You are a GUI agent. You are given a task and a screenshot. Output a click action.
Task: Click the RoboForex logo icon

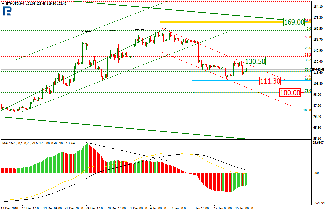tap(6, 11)
